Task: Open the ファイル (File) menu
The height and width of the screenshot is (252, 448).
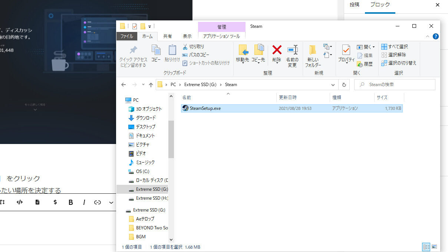Action: click(126, 36)
